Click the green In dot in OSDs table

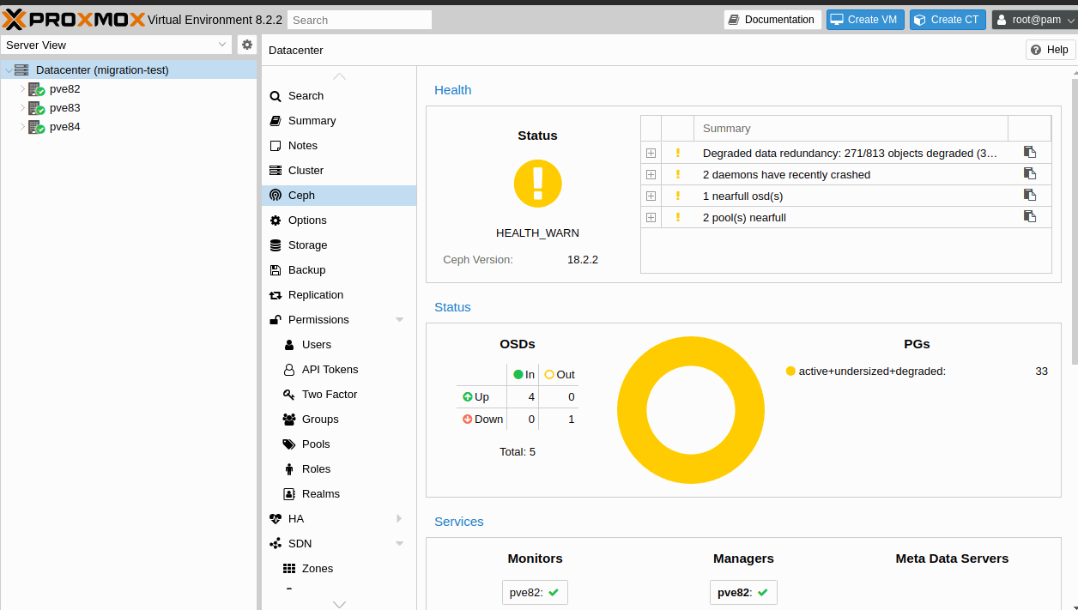pyautogui.click(x=518, y=375)
